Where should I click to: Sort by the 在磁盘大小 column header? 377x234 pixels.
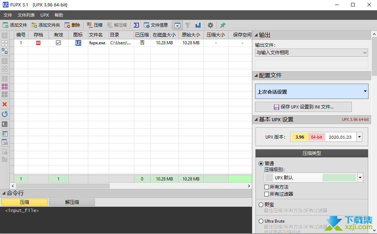(164, 35)
